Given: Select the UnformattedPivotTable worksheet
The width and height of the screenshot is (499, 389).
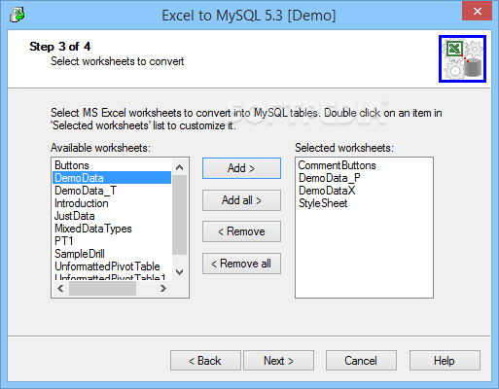Looking at the screenshot, I should 112,266.
